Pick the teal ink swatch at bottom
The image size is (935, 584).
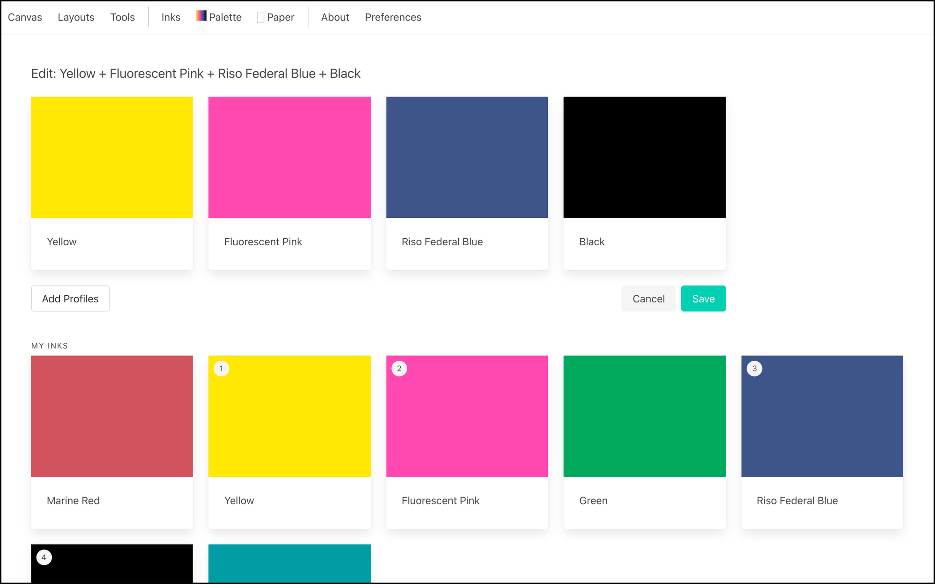pos(289,563)
